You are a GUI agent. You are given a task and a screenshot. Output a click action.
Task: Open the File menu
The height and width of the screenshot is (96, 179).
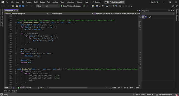(x=7, y=2)
